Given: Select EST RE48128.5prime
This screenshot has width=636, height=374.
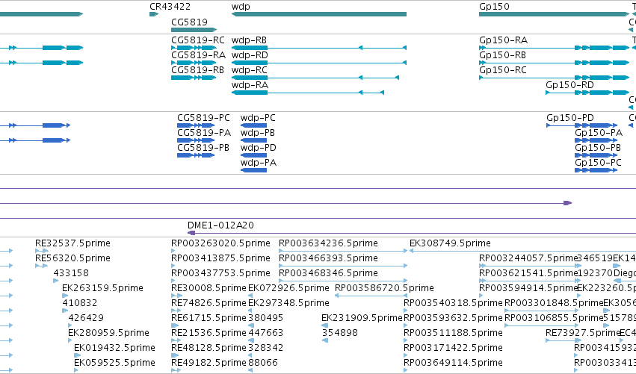Looking at the screenshot, I should (x=209, y=348).
